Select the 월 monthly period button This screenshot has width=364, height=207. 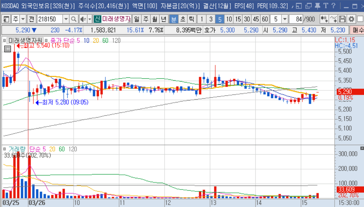pos(155,19)
